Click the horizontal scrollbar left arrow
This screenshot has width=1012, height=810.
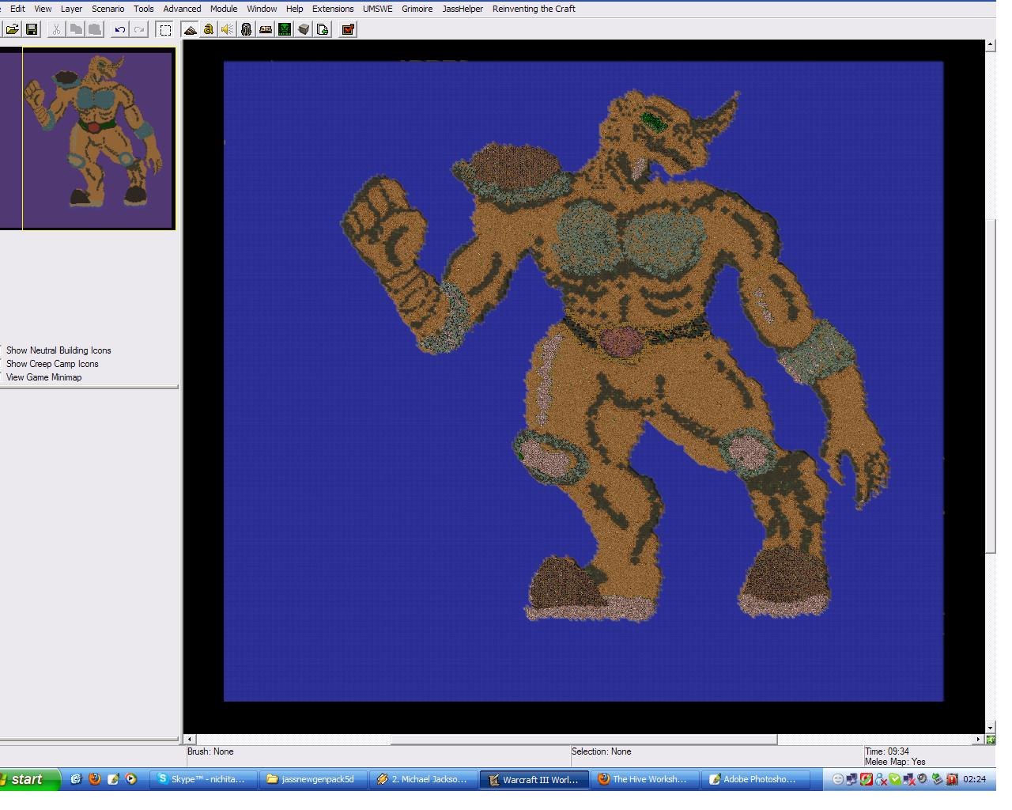coord(189,740)
